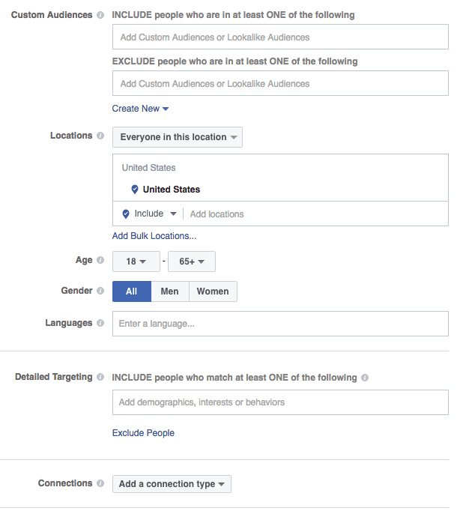Viewport: 460px width, 514px height.
Task: Select the All gender option
Action: point(132,291)
